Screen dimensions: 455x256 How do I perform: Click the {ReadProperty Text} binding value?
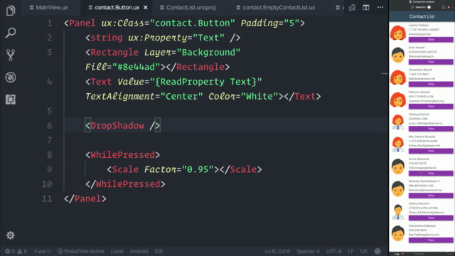[205, 82]
